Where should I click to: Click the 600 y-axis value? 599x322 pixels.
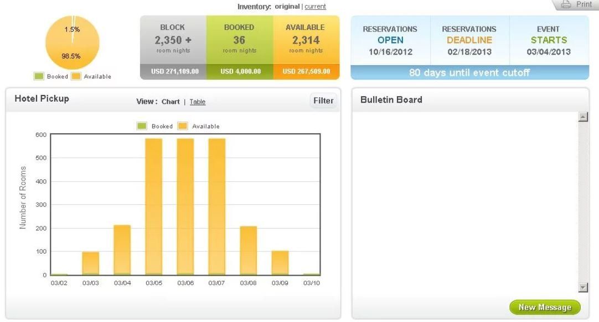point(41,135)
